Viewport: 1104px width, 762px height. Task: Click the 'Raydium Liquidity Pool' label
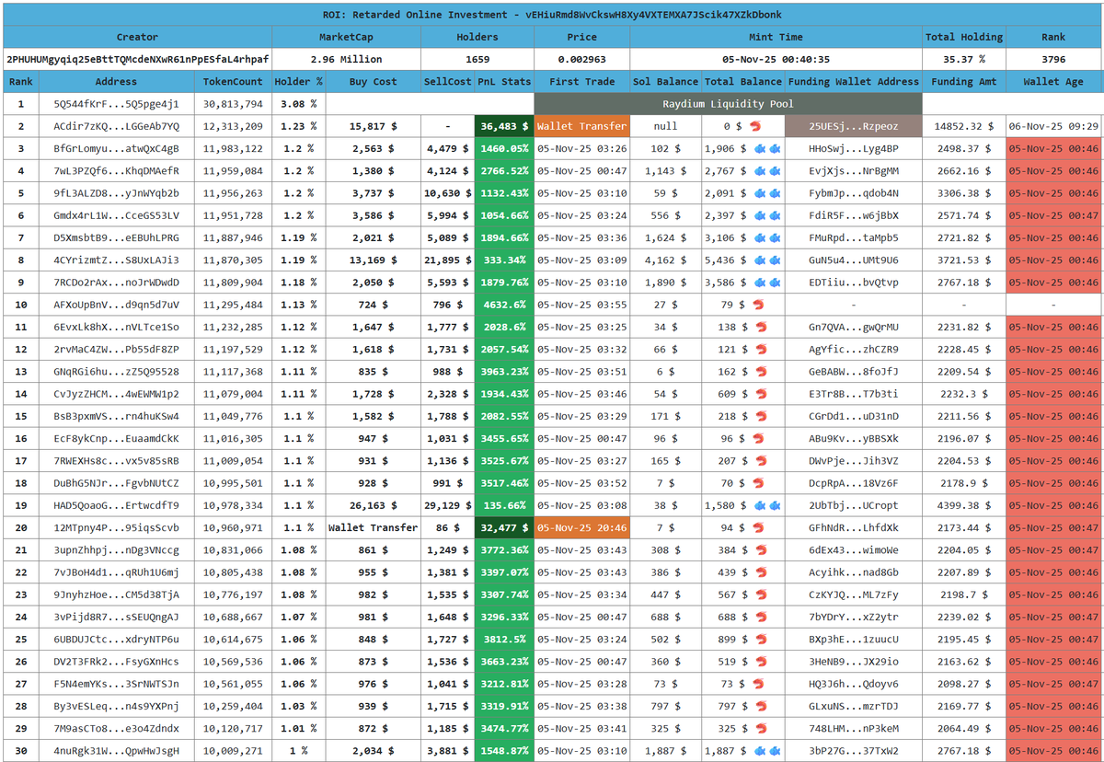pos(728,104)
